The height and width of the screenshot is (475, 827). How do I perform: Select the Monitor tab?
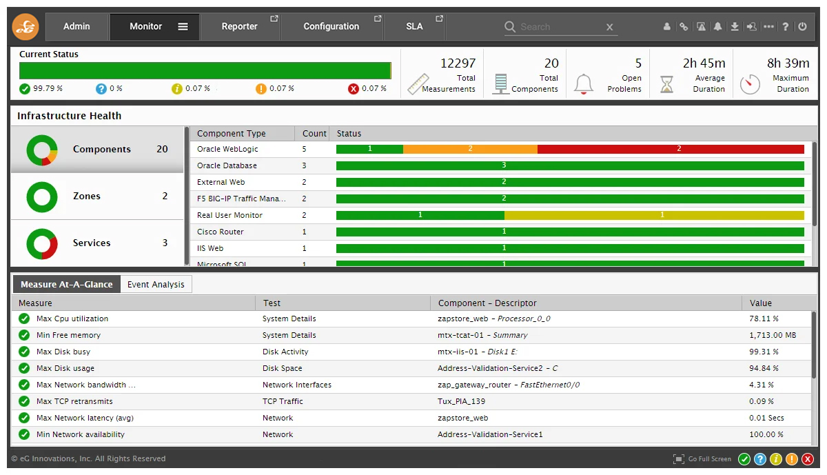click(x=154, y=27)
